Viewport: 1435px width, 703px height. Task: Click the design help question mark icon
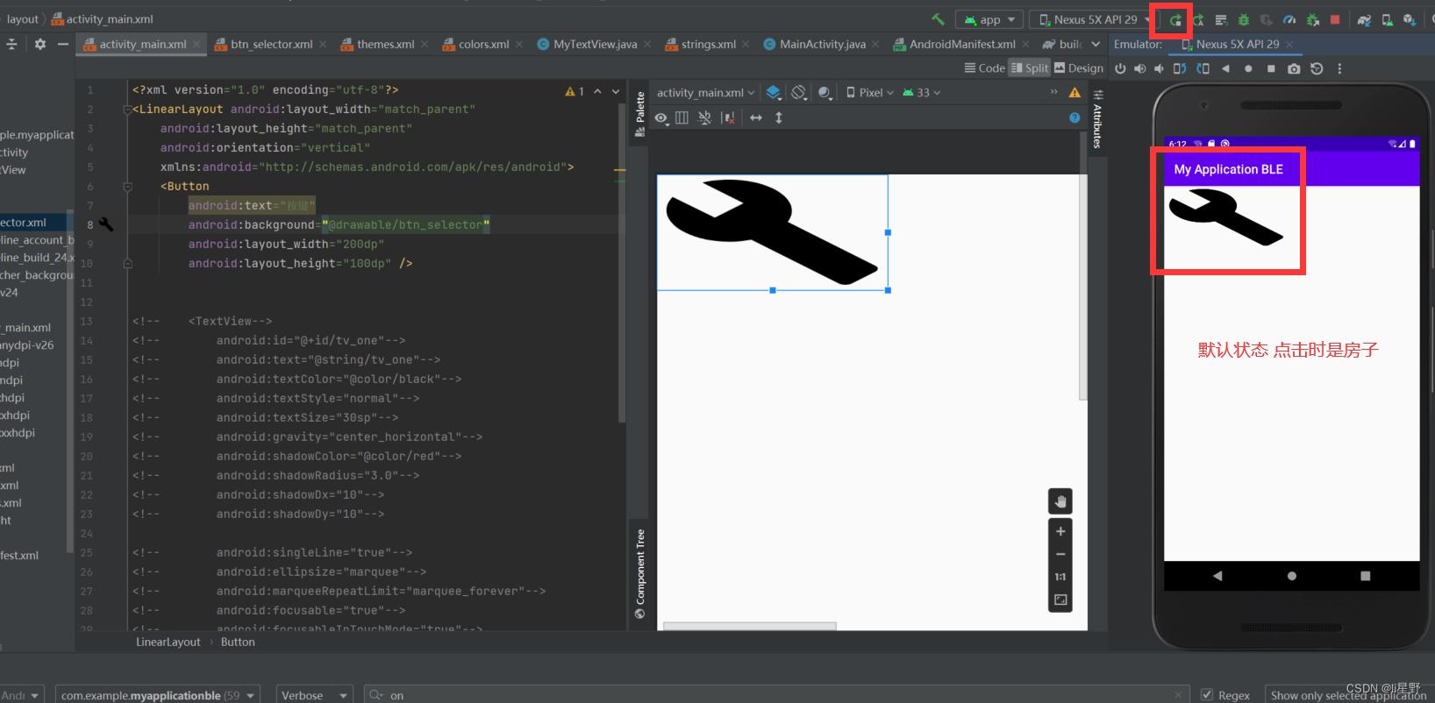click(1074, 117)
